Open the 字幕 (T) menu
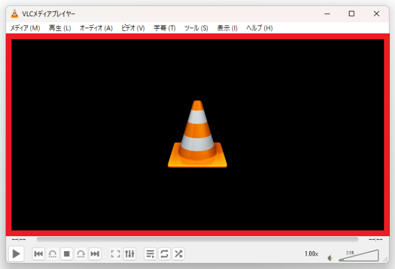 [x=165, y=28]
